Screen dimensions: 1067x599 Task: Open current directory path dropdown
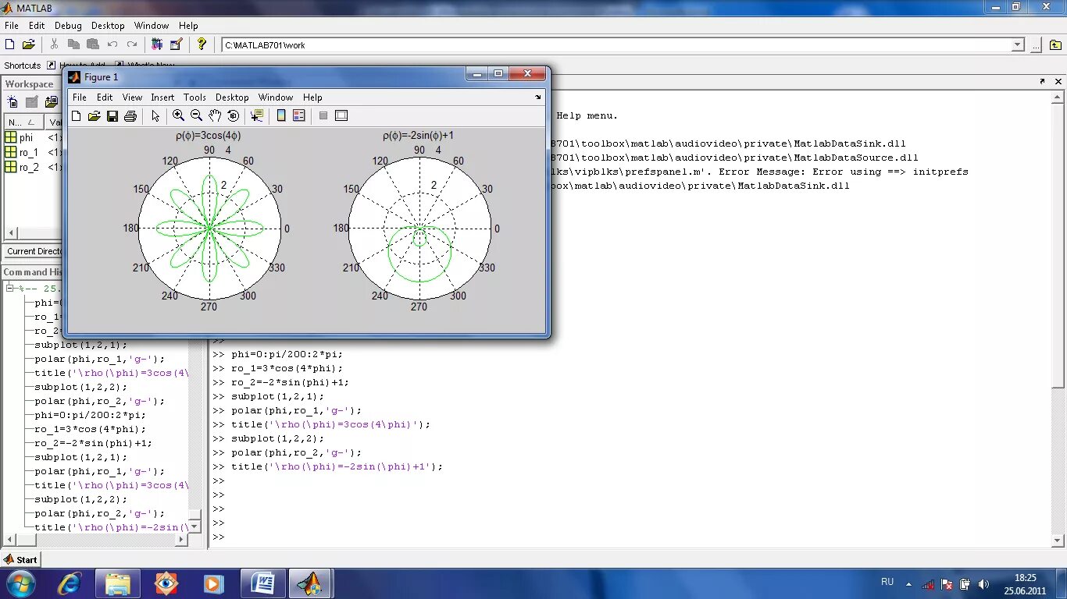coord(1018,45)
